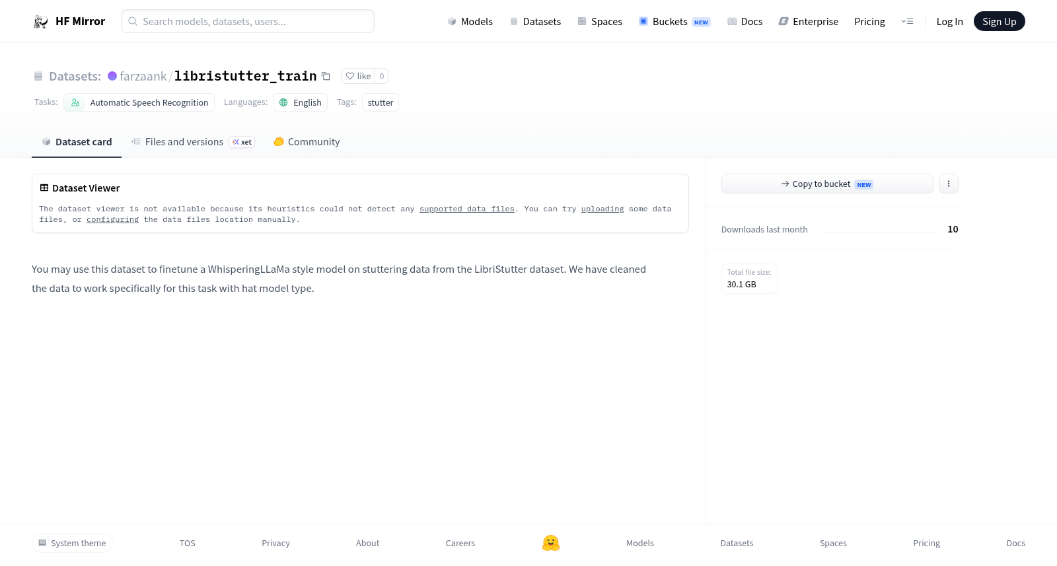Select the English language tag
This screenshot has width=1057, height=566.
pos(300,102)
